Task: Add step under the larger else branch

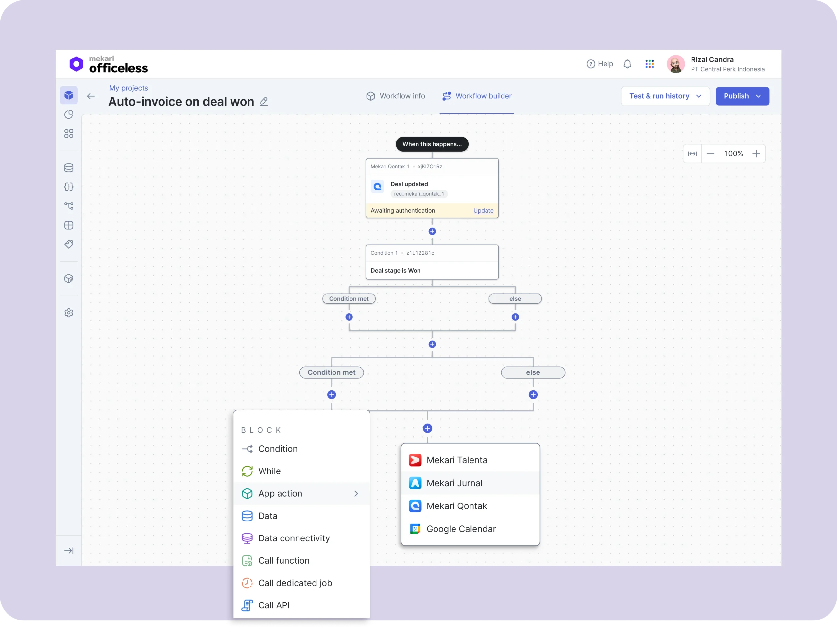Action: pos(533,395)
